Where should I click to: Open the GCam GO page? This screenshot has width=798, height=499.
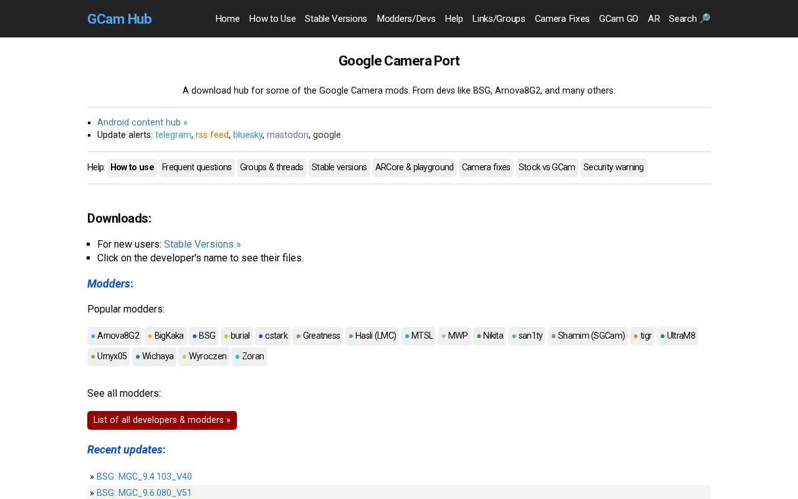[x=618, y=19]
